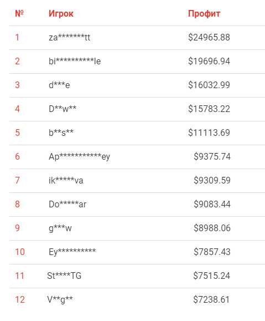Click player name Do*****ar
The image size is (265, 321).
click(x=67, y=205)
